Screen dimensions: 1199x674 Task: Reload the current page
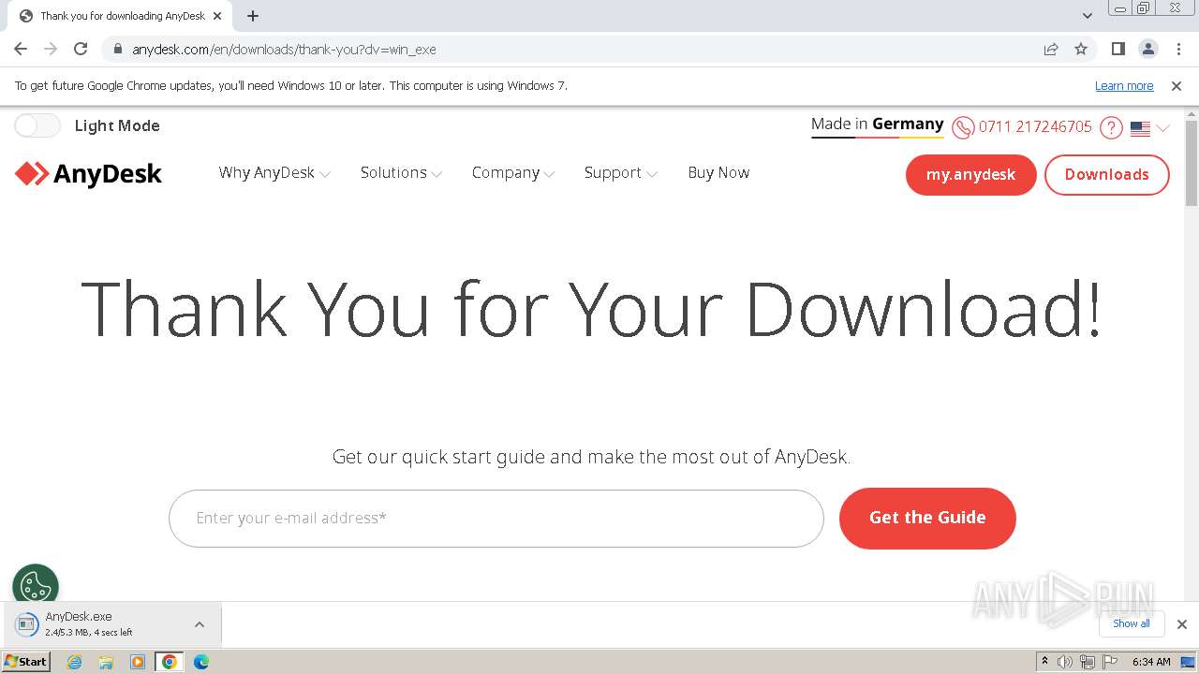point(81,49)
